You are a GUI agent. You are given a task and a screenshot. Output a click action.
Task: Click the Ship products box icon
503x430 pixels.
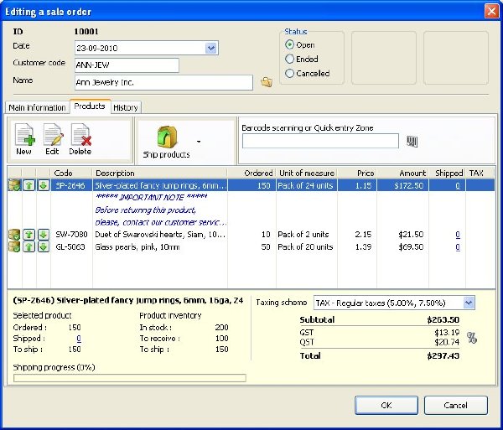point(168,137)
